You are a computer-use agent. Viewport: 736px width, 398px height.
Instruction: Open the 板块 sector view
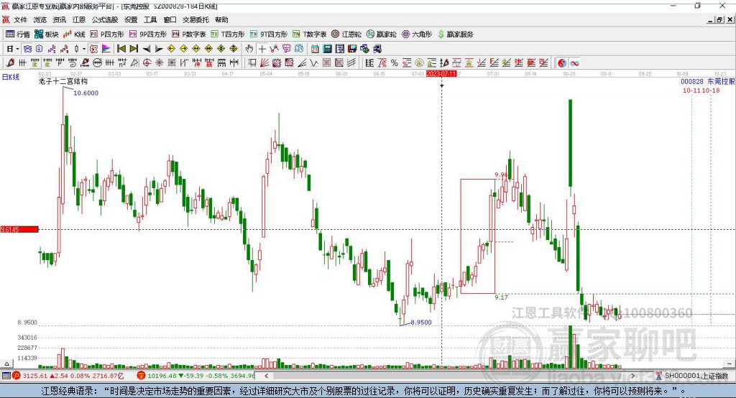pos(47,34)
